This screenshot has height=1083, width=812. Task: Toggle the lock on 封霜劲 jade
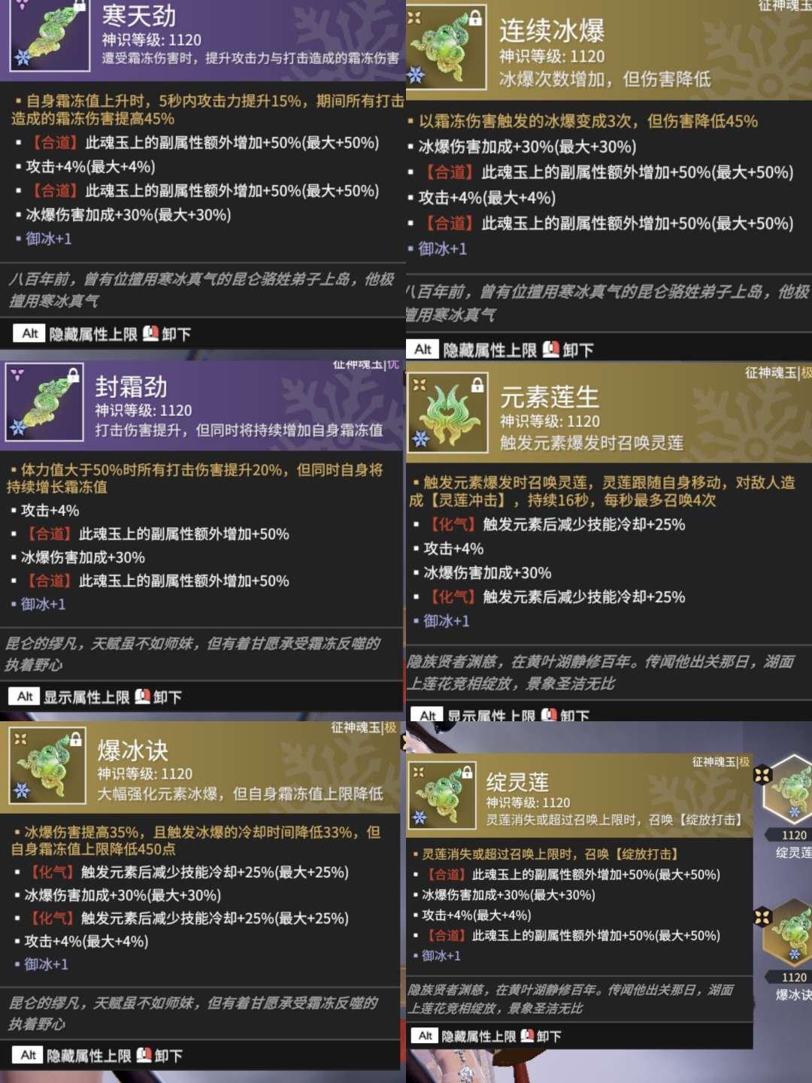point(74,375)
